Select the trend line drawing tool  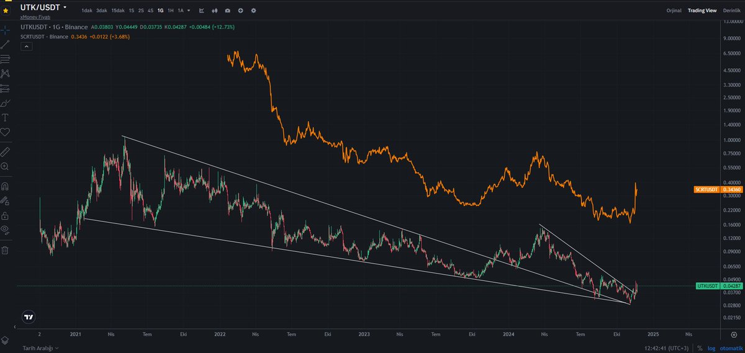(x=6, y=44)
